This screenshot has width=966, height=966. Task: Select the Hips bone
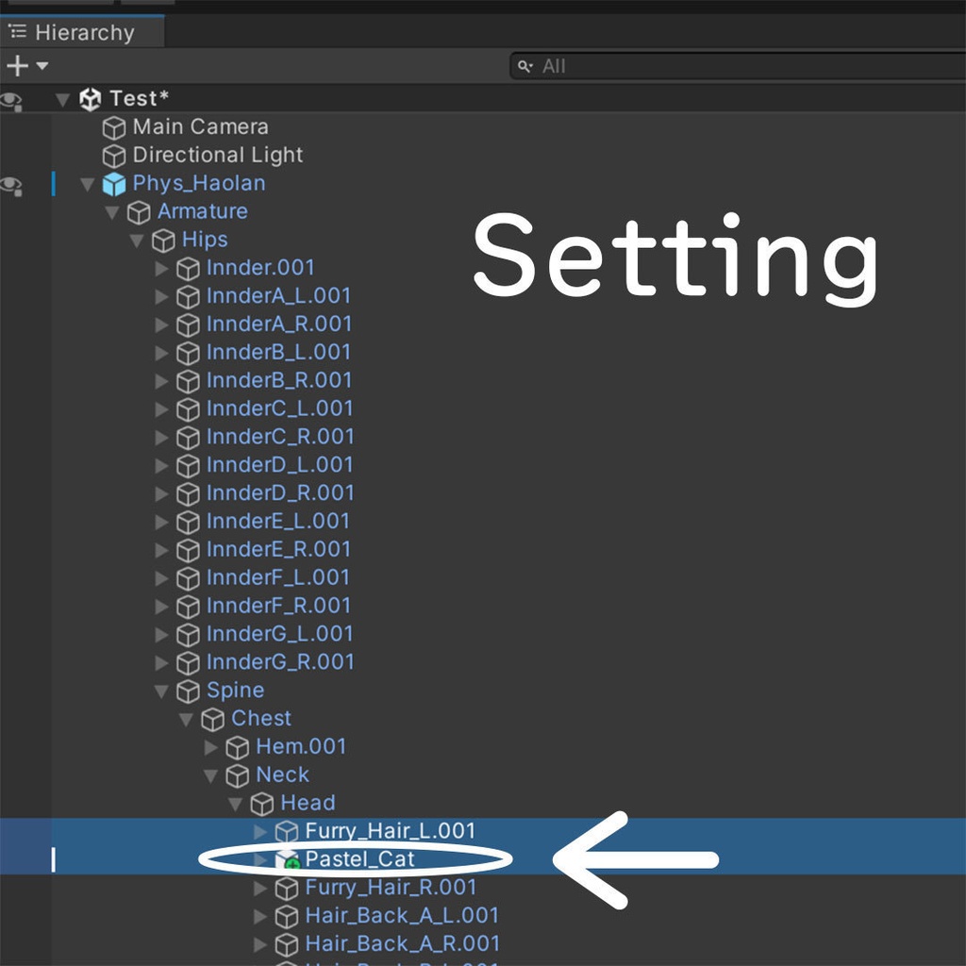click(205, 240)
